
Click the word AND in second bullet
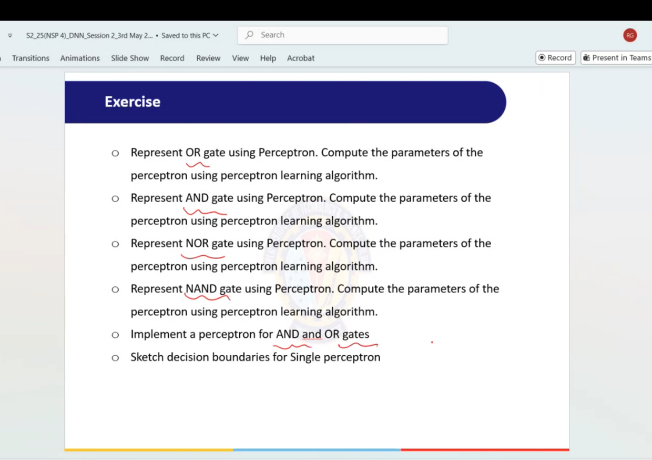click(197, 198)
